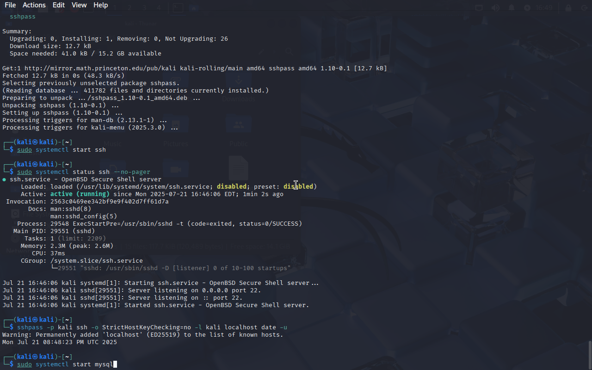Screen dimensions: 592x370
Task: Open the Edit menu
Action: tap(59, 5)
